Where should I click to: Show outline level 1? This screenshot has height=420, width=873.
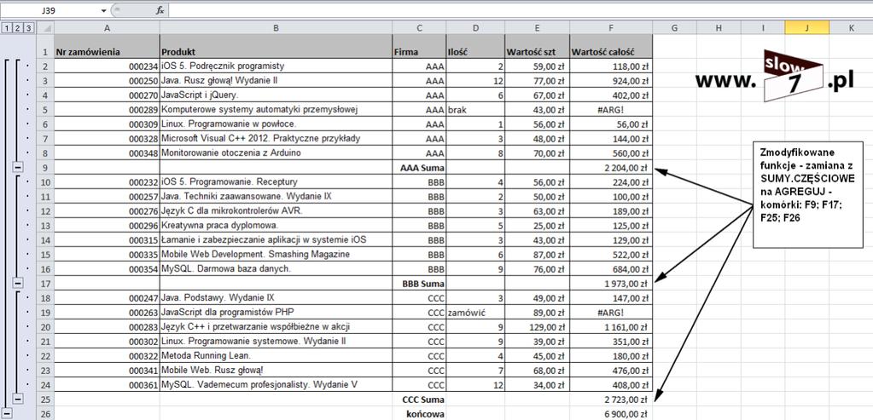click(x=7, y=28)
